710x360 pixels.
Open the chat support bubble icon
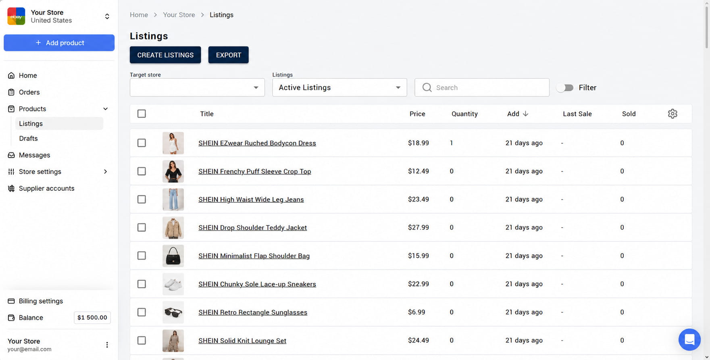point(689,339)
